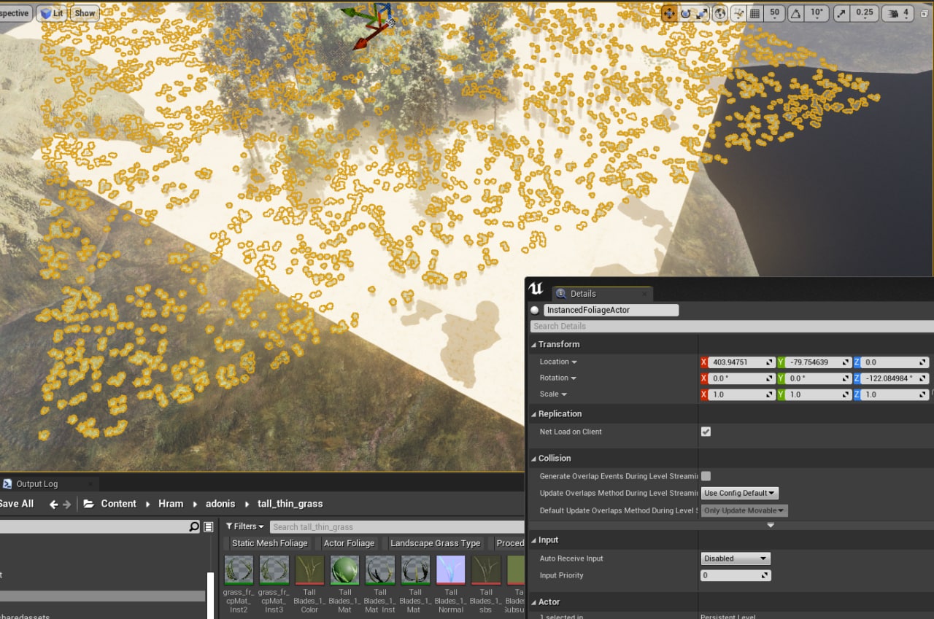Image resolution: width=934 pixels, height=619 pixels.
Task: Click the InstancedFoliageActor name field
Action: [611, 310]
